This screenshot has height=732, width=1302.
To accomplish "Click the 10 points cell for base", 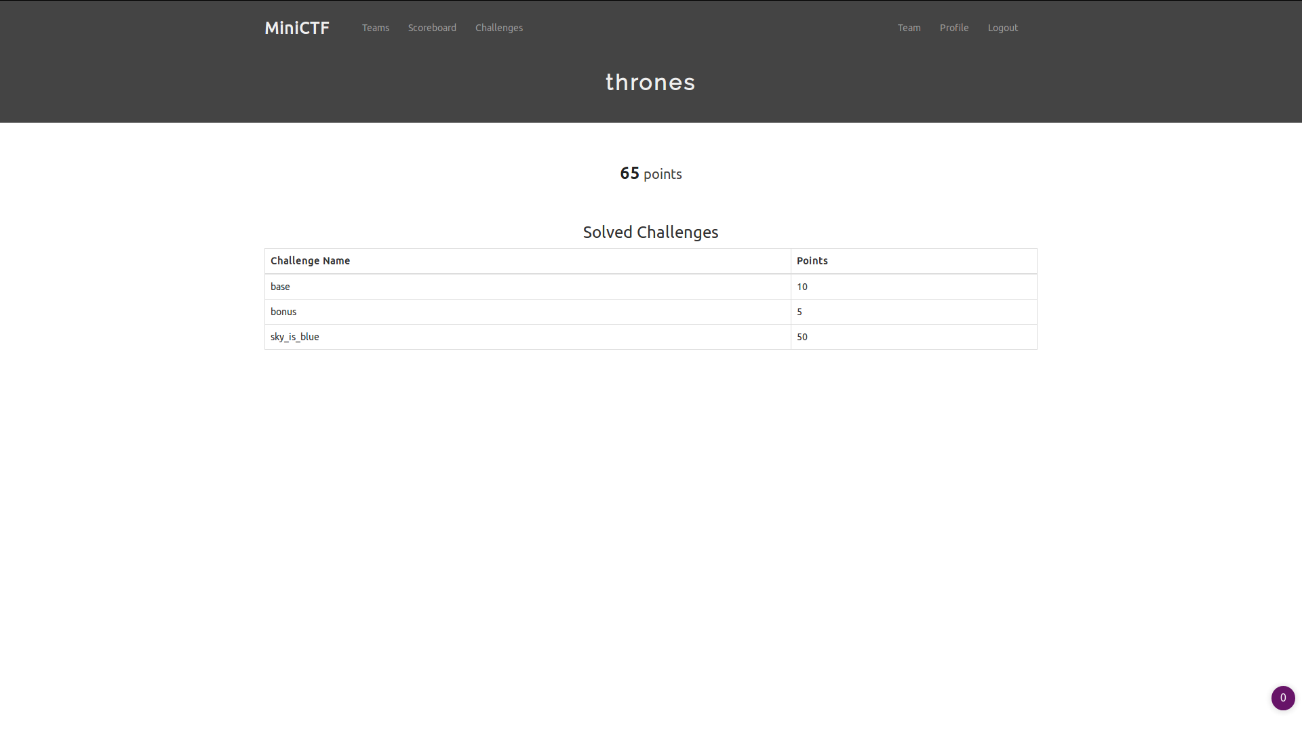I will point(802,287).
